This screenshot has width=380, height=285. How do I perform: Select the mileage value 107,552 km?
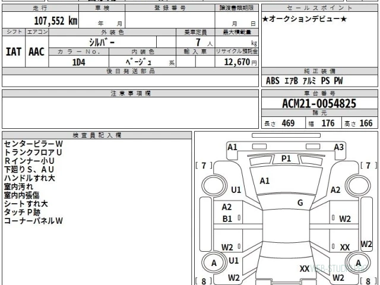[56, 21]
